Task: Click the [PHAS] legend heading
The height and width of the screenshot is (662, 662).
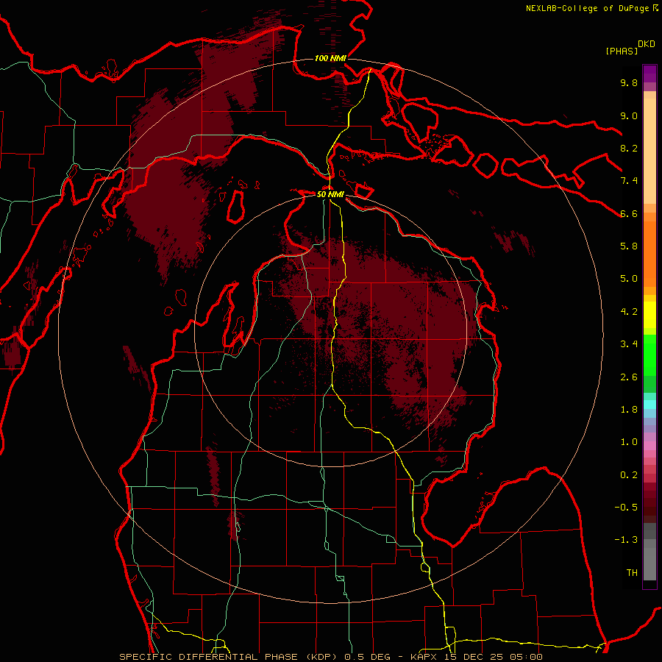Action: pos(622,51)
